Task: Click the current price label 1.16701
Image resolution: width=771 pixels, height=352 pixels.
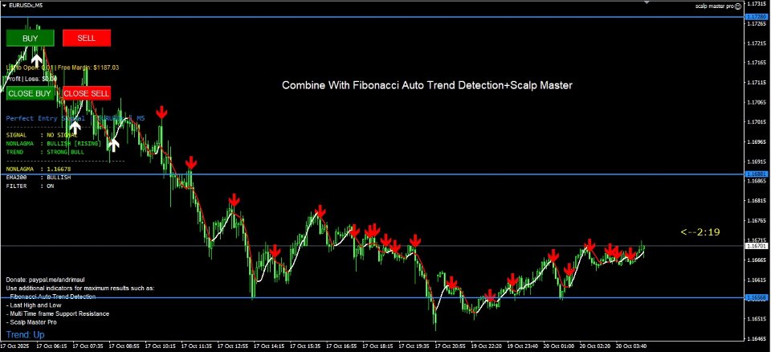Action: pos(757,246)
